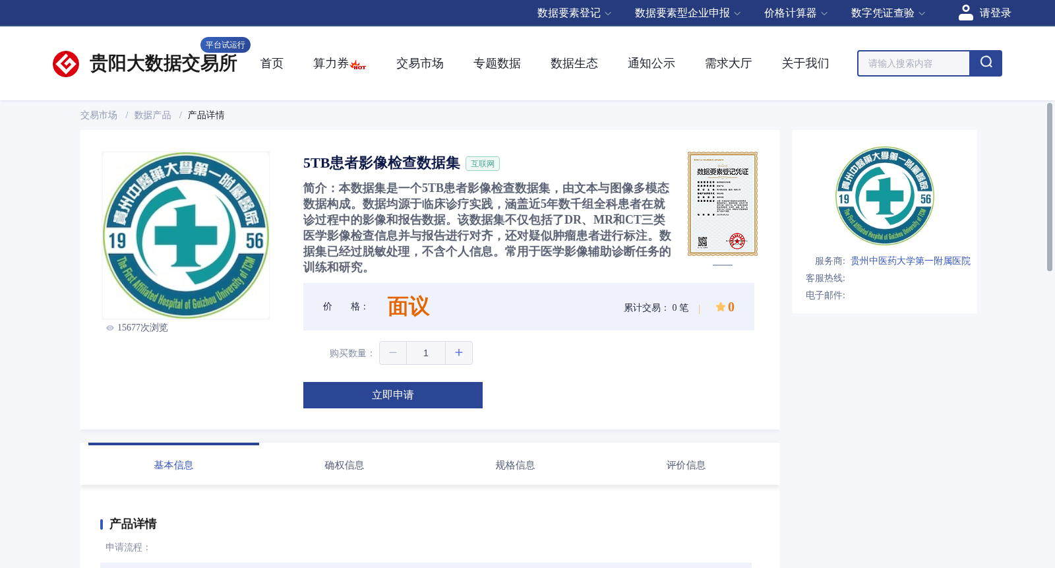Image resolution: width=1055 pixels, height=568 pixels.
Task: Click the 互联网 tag badge
Action: [483, 164]
